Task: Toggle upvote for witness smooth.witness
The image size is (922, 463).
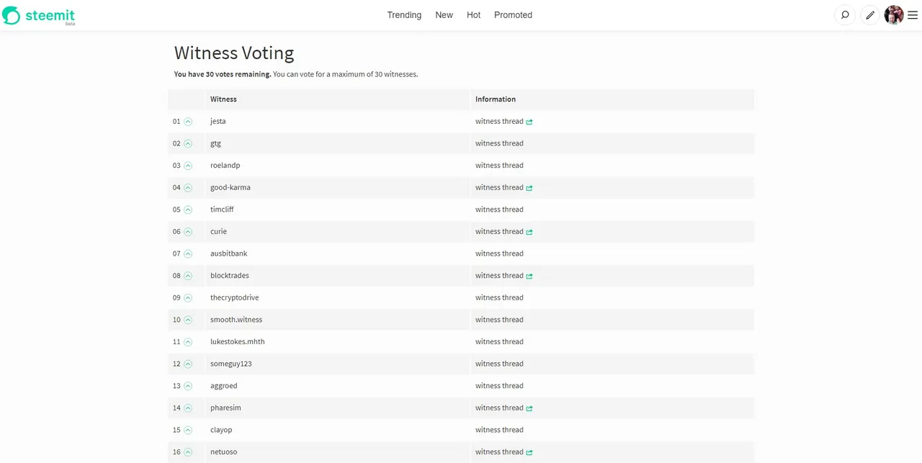Action: point(188,320)
